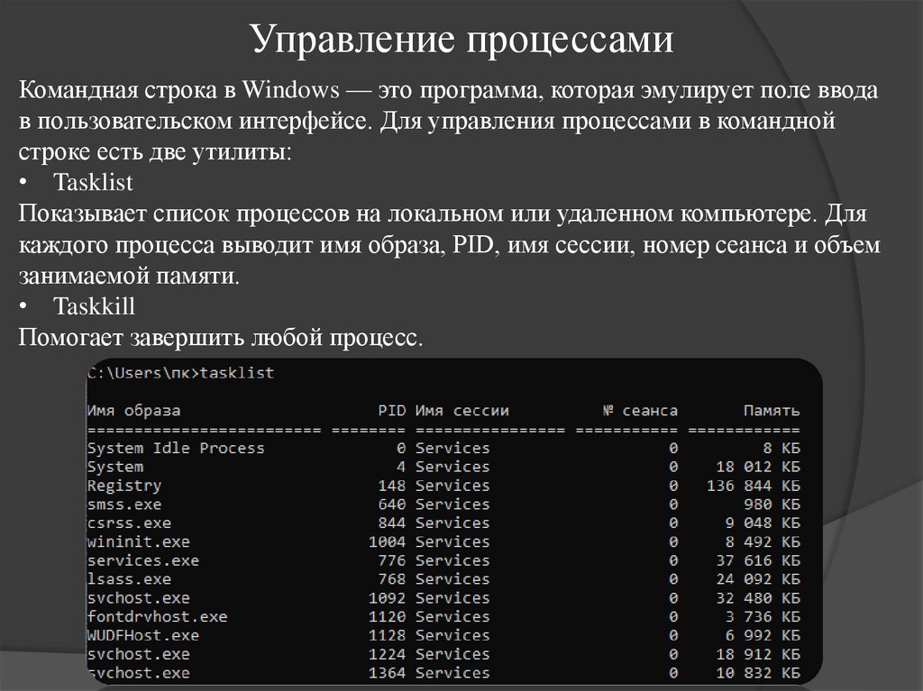
Task: Click the slide title Управление процессами
Action: pyautogui.click(x=461, y=35)
